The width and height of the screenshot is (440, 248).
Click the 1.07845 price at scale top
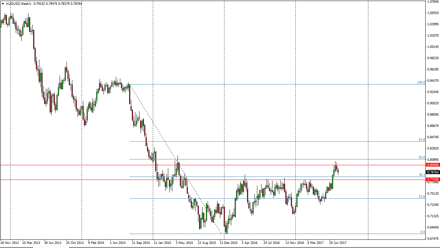tap(433, 2)
